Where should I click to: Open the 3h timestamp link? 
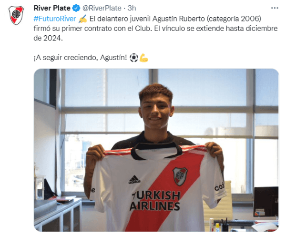pos(132,8)
